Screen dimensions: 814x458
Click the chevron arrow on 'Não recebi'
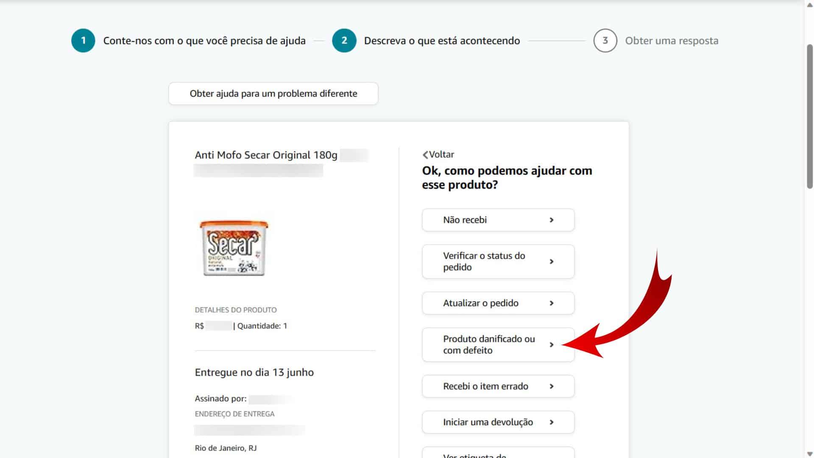[552, 220]
